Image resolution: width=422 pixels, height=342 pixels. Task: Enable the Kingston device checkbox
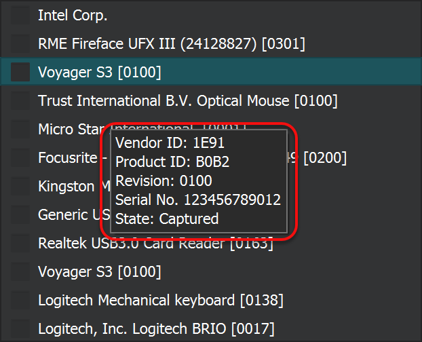pos(20,186)
